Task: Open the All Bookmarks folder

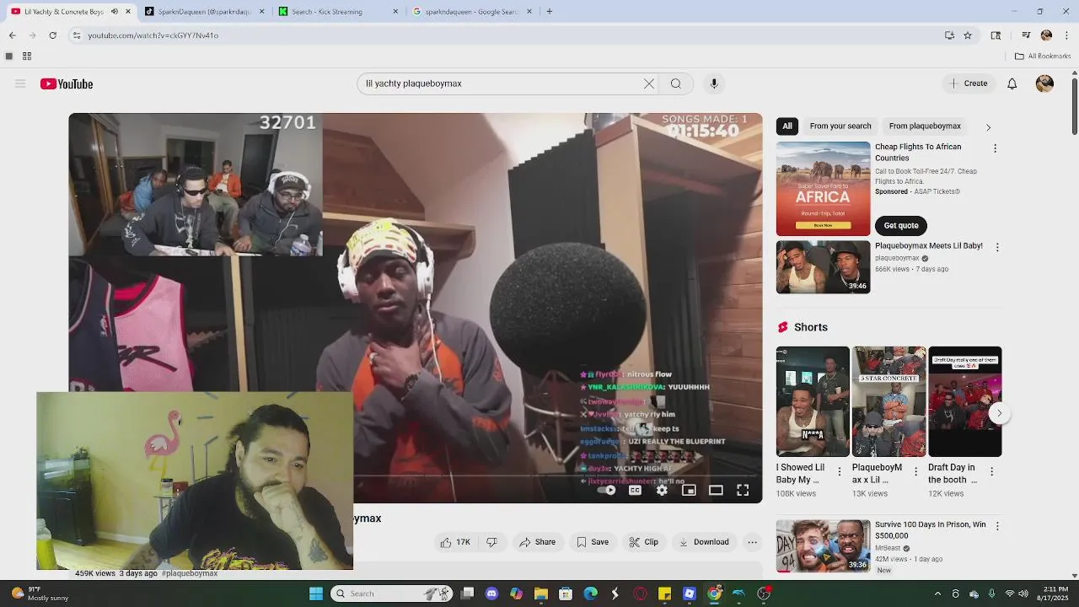Action: pyautogui.click(x=1043, y=56)
